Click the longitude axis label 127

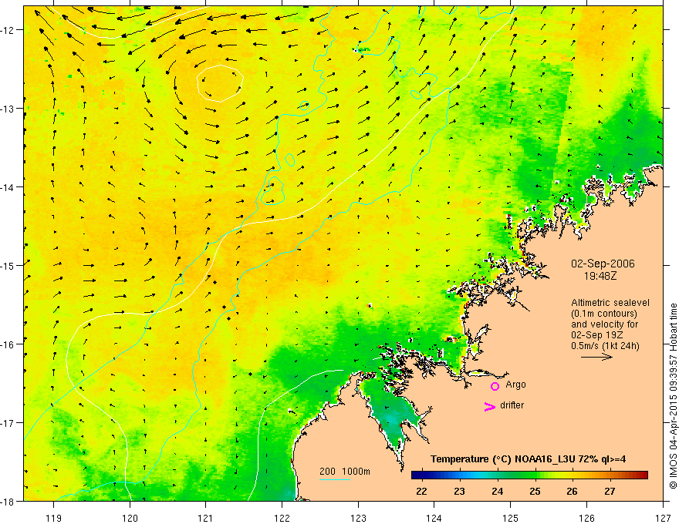click(663, 518)
